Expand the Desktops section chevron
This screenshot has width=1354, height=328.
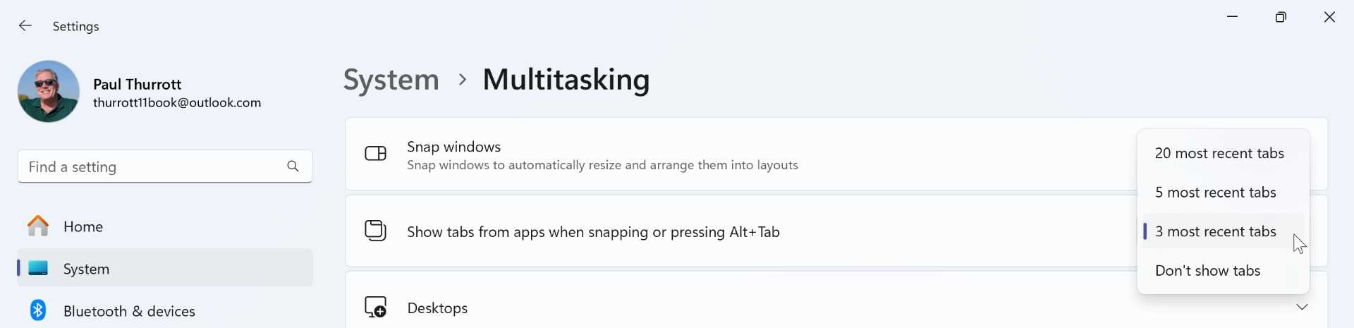pyautogui.click(x=1302, y=307)
